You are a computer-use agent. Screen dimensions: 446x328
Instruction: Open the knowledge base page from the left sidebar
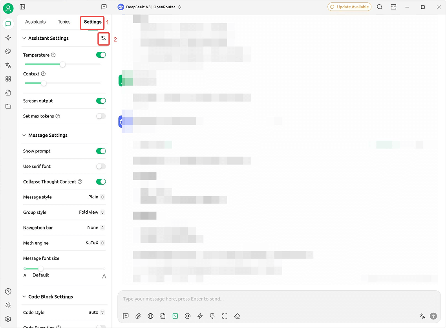click(x=8, y=93)
